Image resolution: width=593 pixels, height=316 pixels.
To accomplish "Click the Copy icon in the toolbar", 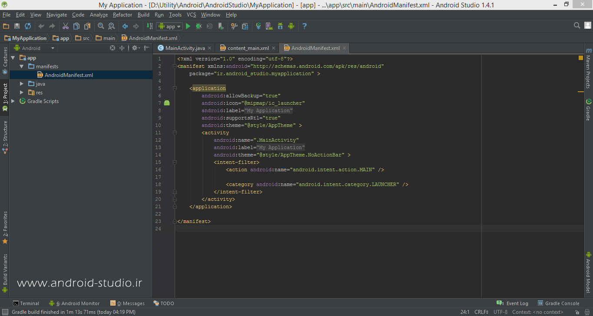I will point(76,26).
